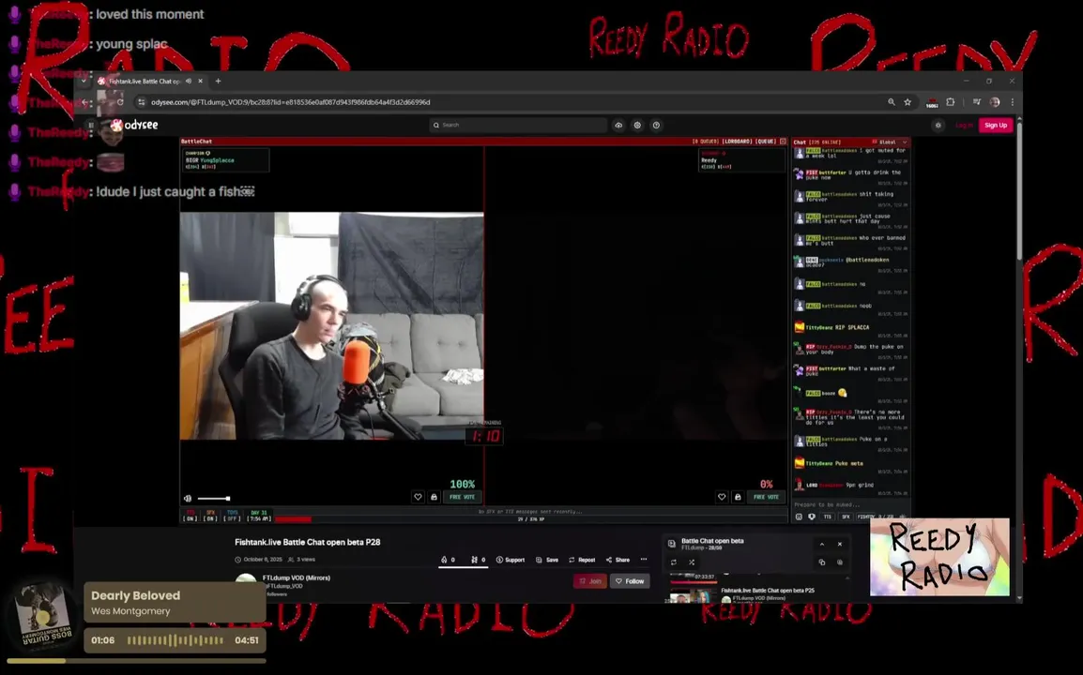Click the zoom magnifier icon in address bar
Screen dimensions: 1083x675
coord(891,102)
